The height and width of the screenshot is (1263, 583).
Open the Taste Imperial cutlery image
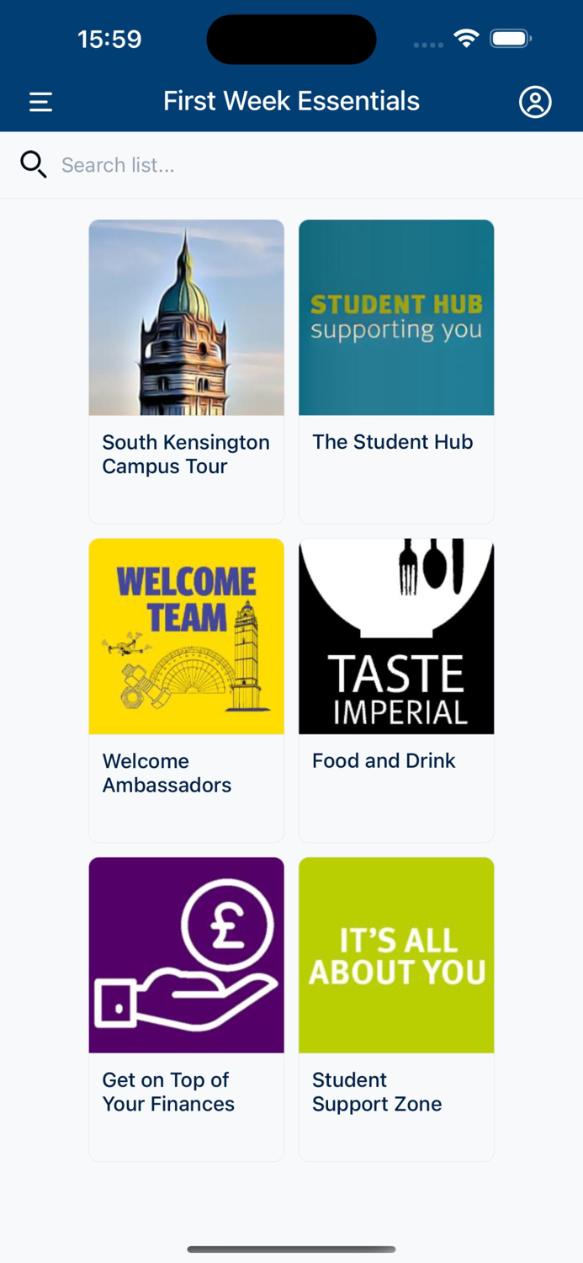click(396, 637)
